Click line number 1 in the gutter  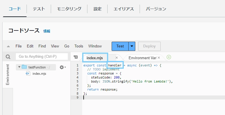(78, 65)
